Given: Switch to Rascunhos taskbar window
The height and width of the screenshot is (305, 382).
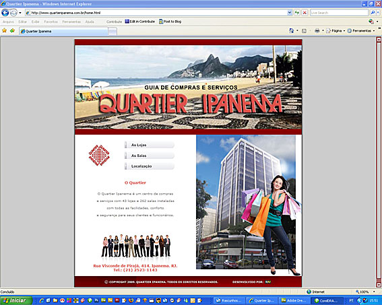Looking at the screenshot, I should pos(229,300).
